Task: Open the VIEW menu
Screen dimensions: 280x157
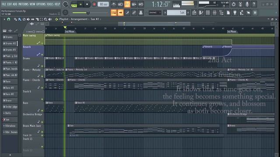Action: point(32,4)
